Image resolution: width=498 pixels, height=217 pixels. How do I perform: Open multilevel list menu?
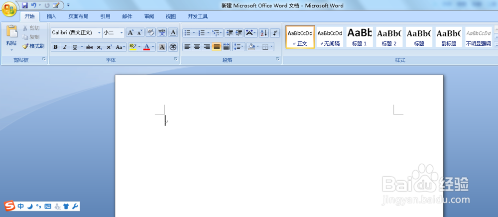(x=217, y=33)
